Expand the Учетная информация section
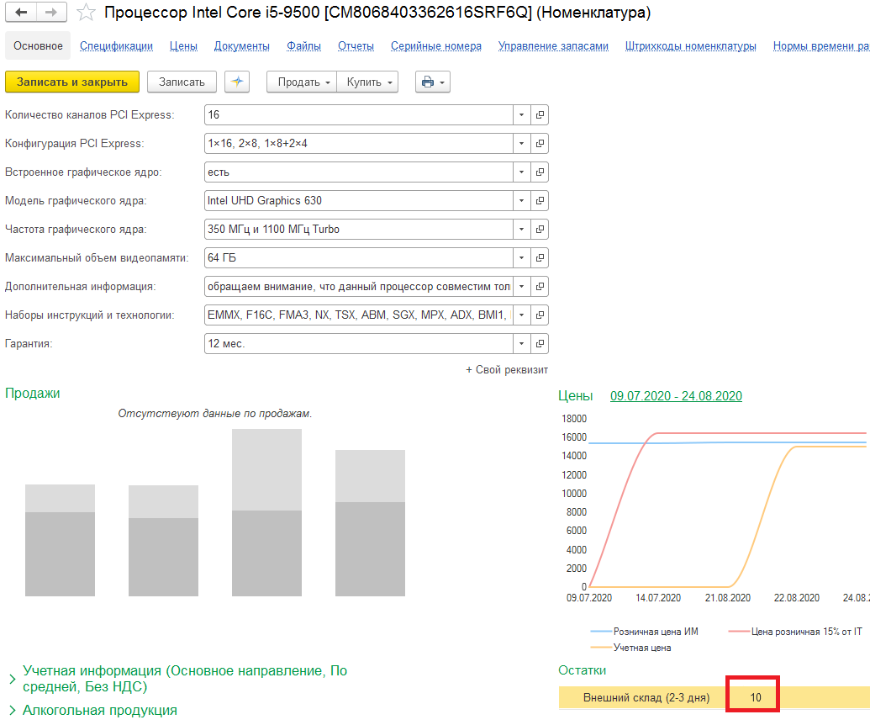The image size is (870, 725). [185, 679]
